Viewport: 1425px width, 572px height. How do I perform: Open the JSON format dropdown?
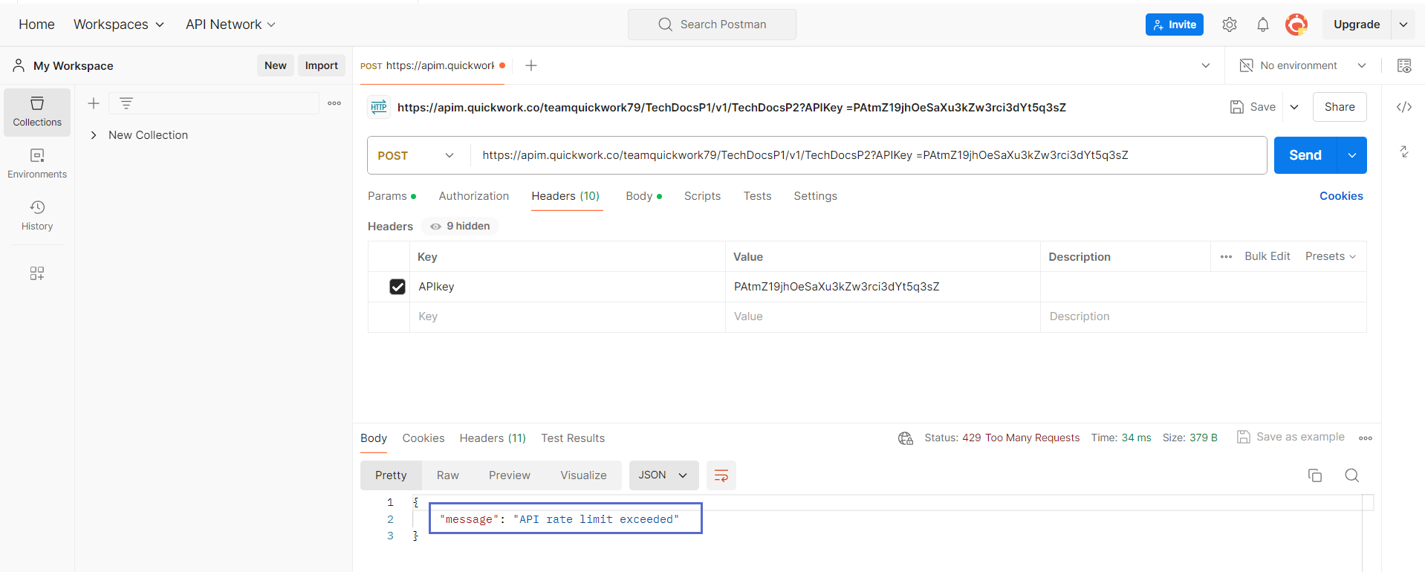point(663,475)
